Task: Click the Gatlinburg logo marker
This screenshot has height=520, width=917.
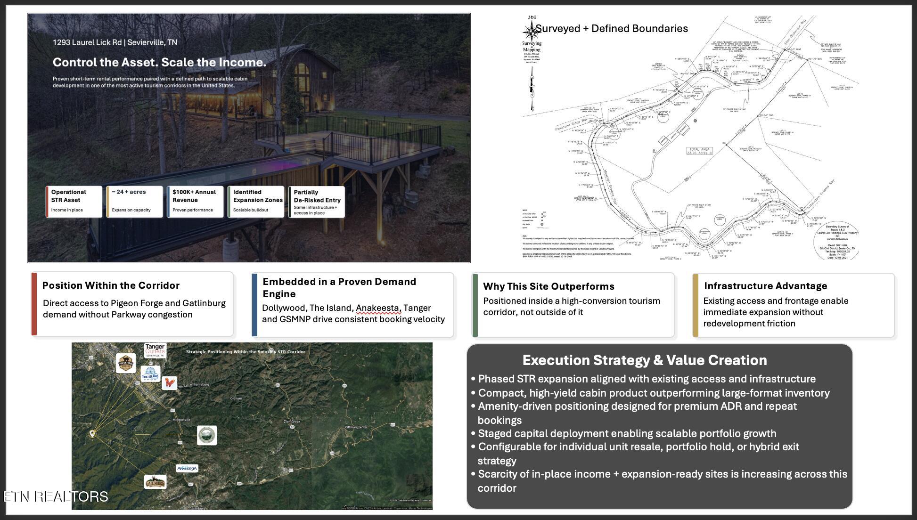Action: [x=155, y=482]
